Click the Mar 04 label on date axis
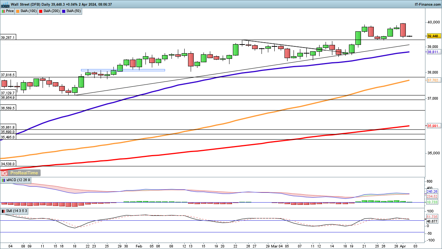Screen dimensions: 442x249 pyautogui.click(x=276, y=246)
